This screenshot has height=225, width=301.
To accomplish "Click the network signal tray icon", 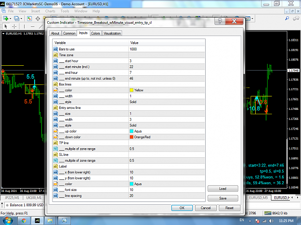I will point(264,221).
